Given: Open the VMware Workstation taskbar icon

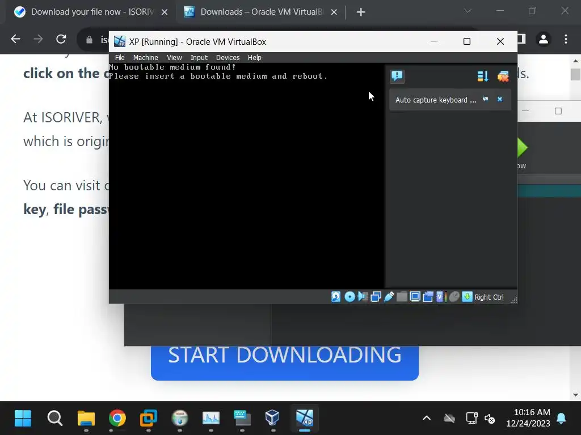Looking at the screenshot, I should (x=148, y=418).
